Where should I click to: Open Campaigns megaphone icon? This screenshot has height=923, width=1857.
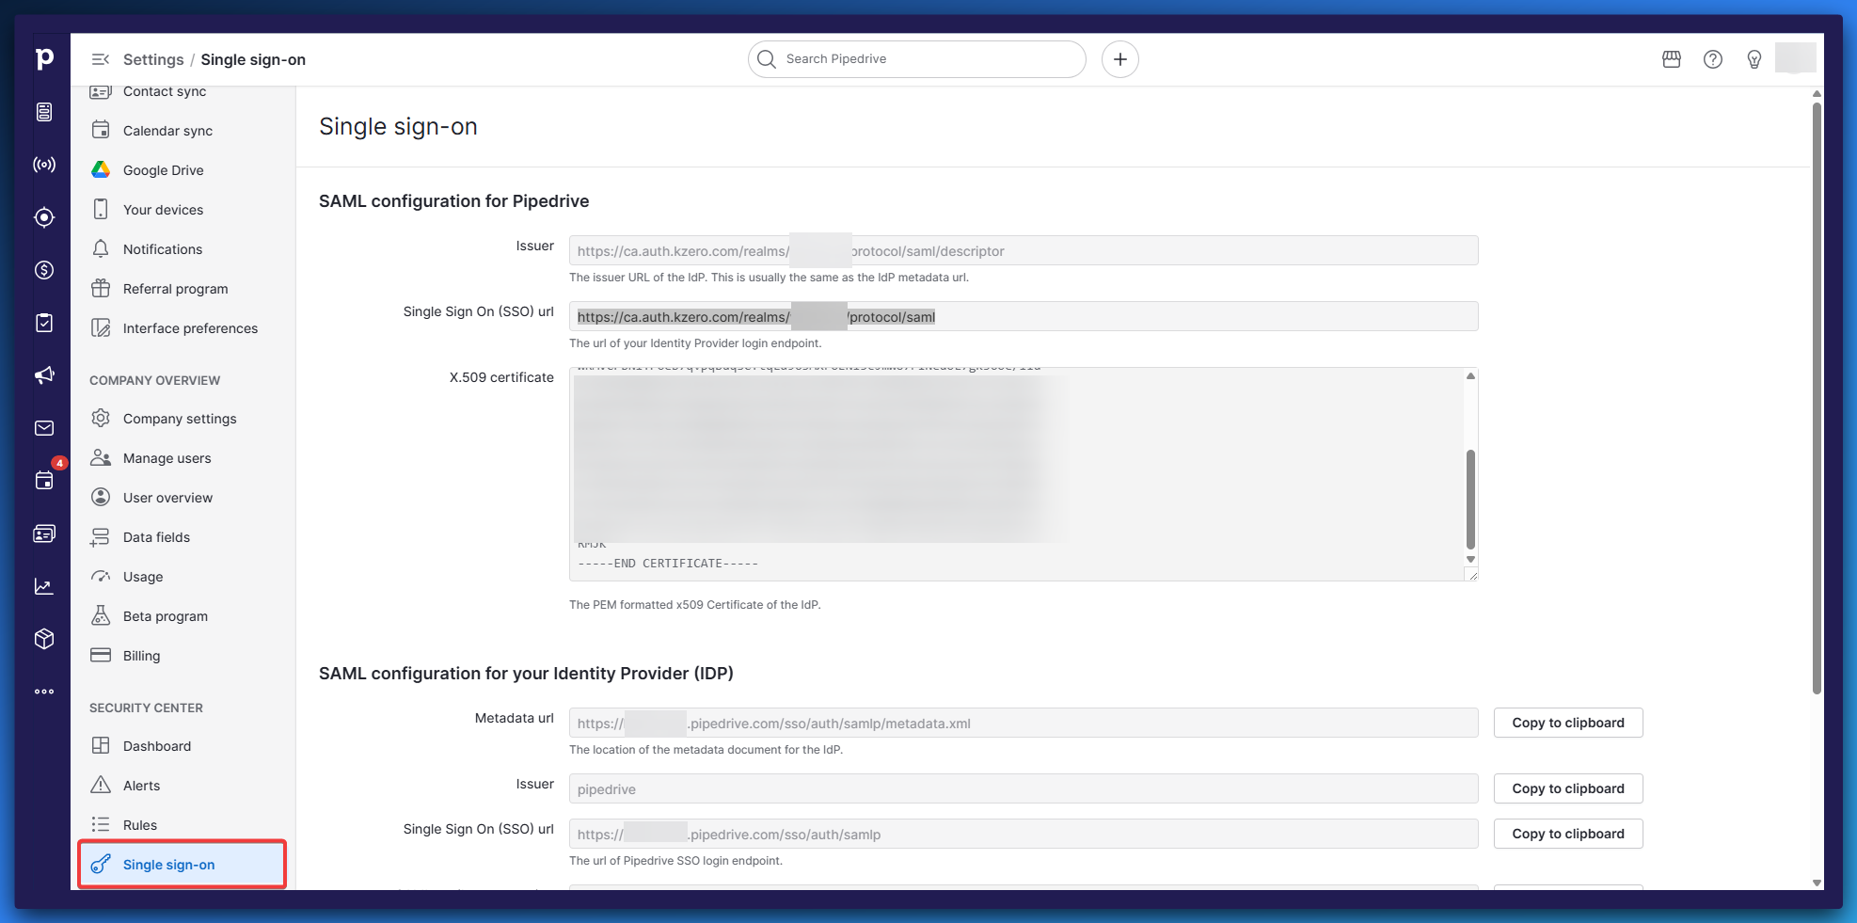click(44, 375)
